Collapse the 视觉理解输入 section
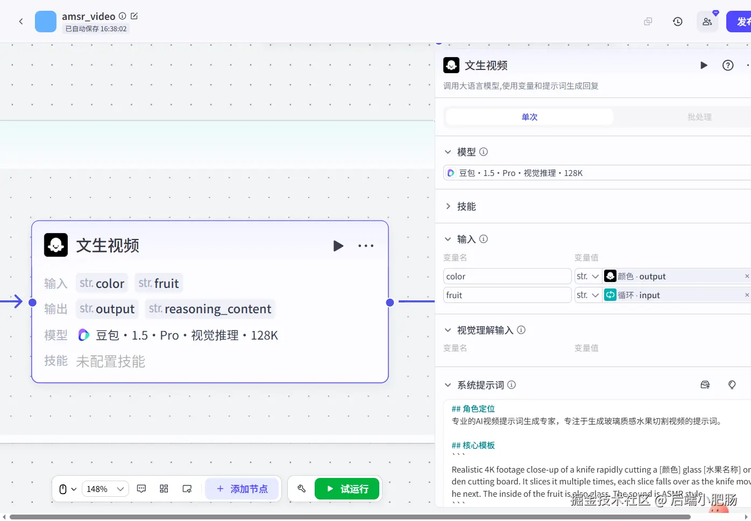Image resolution: width=751 pixels, height=521 pixels. pyautogui.click(x=448, y=330)
